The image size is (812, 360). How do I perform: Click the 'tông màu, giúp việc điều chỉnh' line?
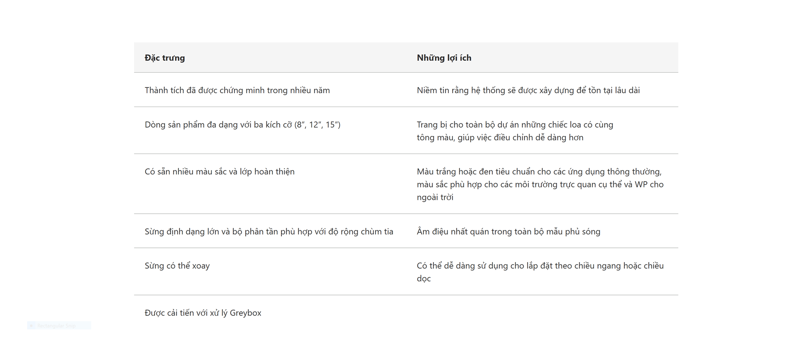pos(500,138)
